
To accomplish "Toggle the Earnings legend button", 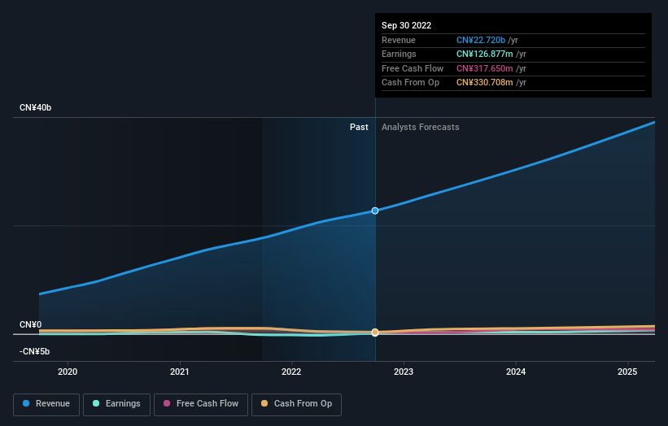I will 116,404.
